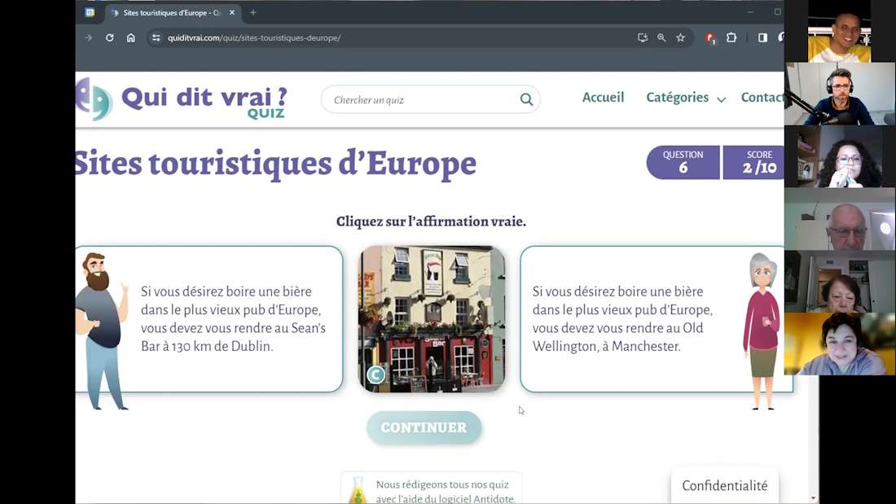This screenshot has width=896, height=504.
Task: Select the participant video with curly dark hair
Action: [840, 156]
